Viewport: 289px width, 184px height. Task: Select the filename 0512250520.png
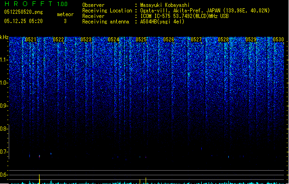[x=23, y=12]
